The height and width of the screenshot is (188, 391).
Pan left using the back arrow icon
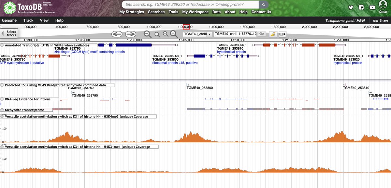(x=117, y=34)
